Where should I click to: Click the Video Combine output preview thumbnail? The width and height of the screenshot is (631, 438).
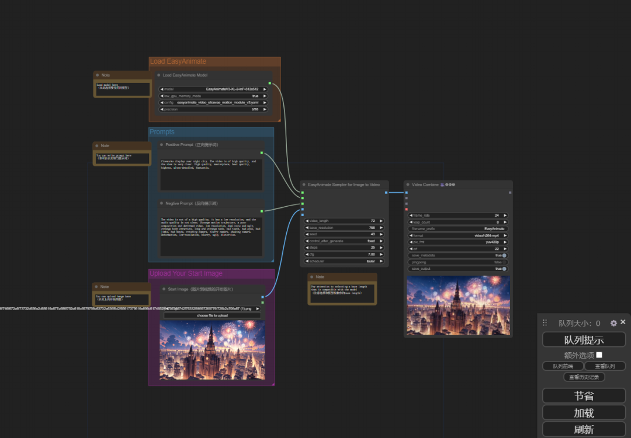point(459,305)
